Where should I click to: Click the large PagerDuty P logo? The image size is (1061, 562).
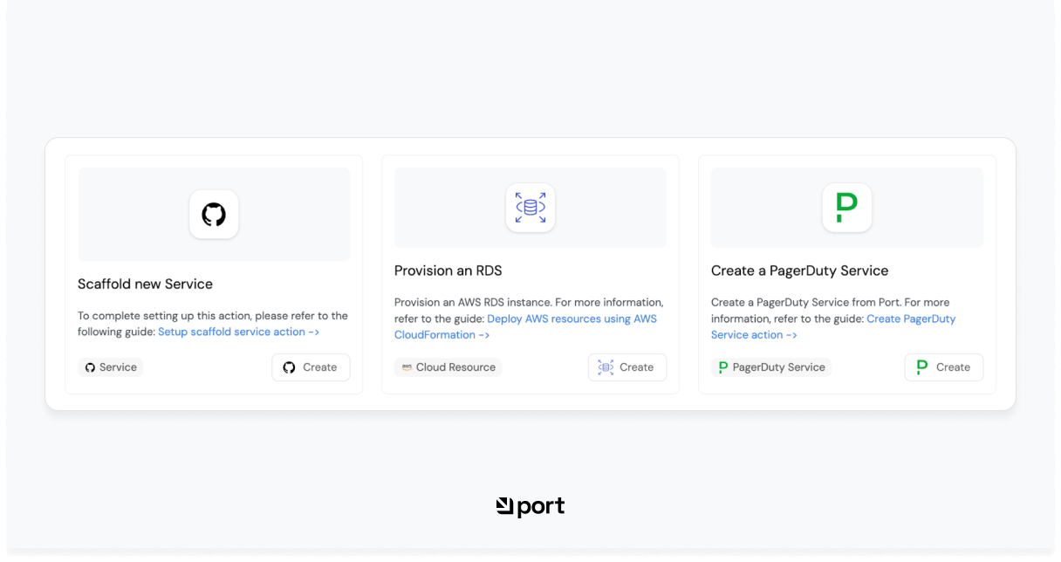coord(847,208)
